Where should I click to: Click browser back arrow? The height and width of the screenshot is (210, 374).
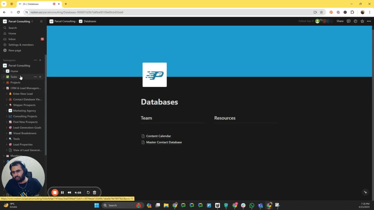[4, 12]
